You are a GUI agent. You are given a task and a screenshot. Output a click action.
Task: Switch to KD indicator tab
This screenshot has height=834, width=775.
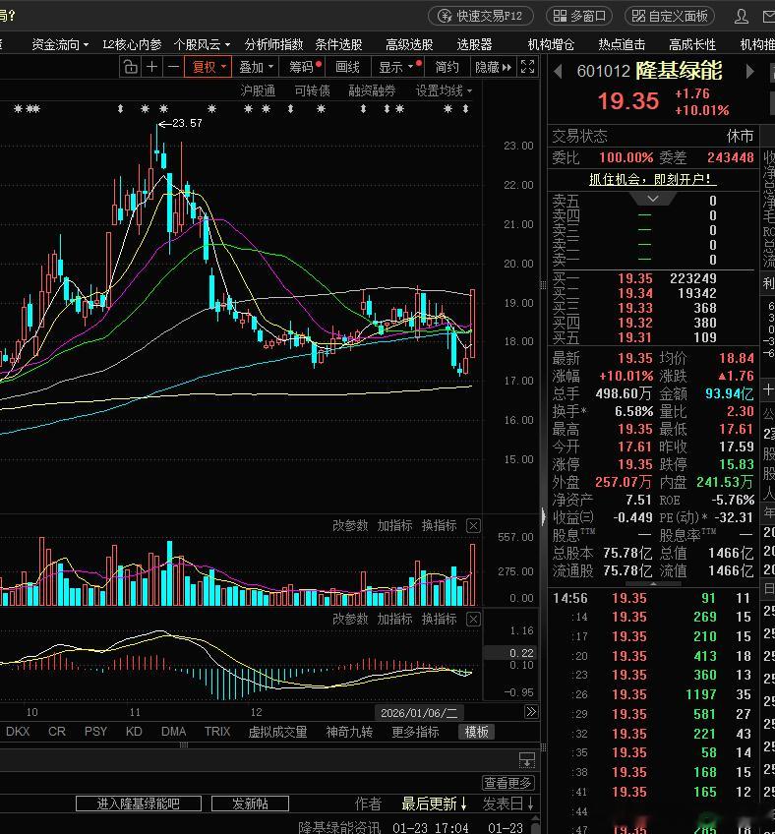point(134,732)
